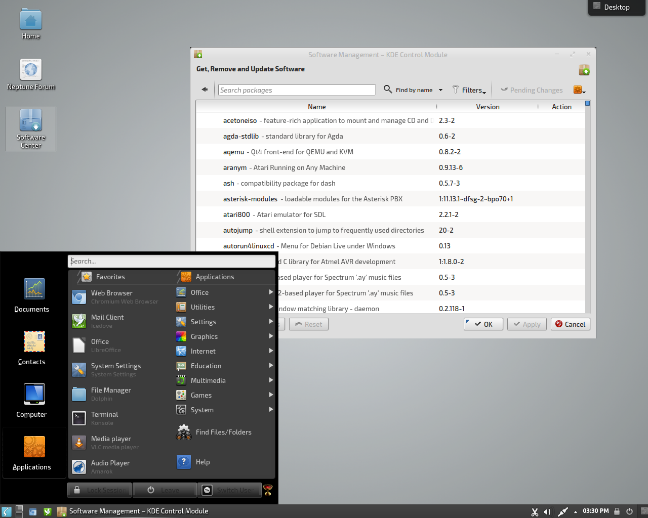This screenshot has height=518, width=648.
Task: Open the Education submenu
Action: pos(224,366)
